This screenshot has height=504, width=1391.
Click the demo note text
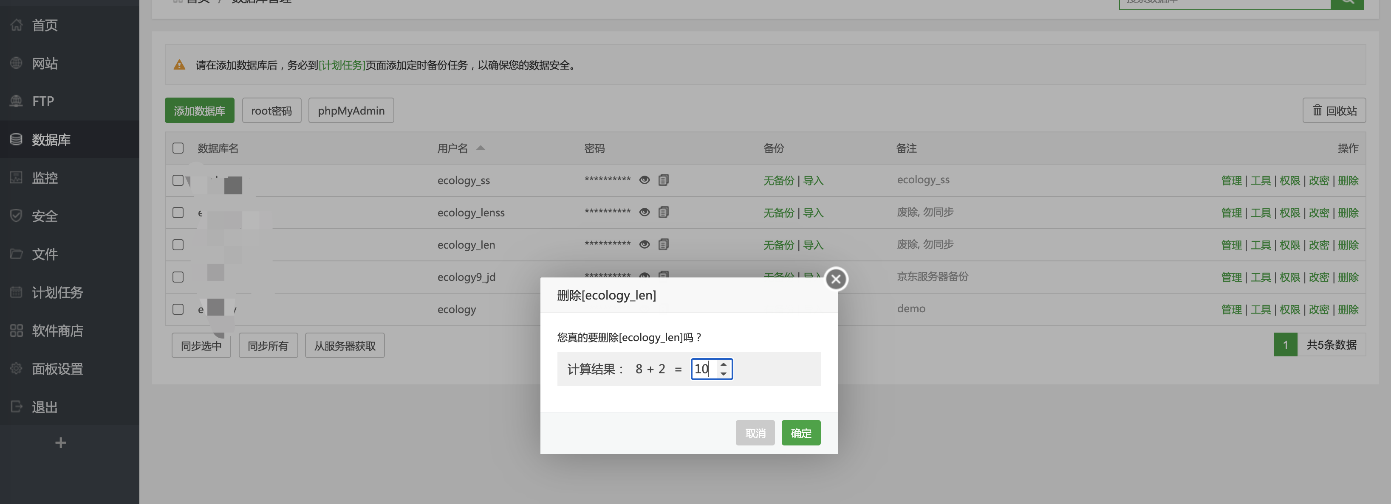[x=911, y=309]
